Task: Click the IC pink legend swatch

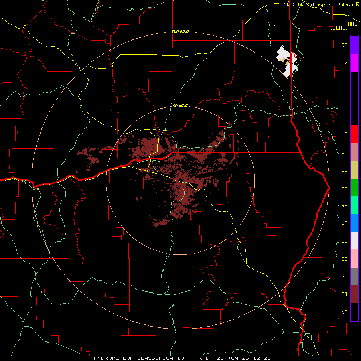Action: pyautogui.click(x=354, y=259)
